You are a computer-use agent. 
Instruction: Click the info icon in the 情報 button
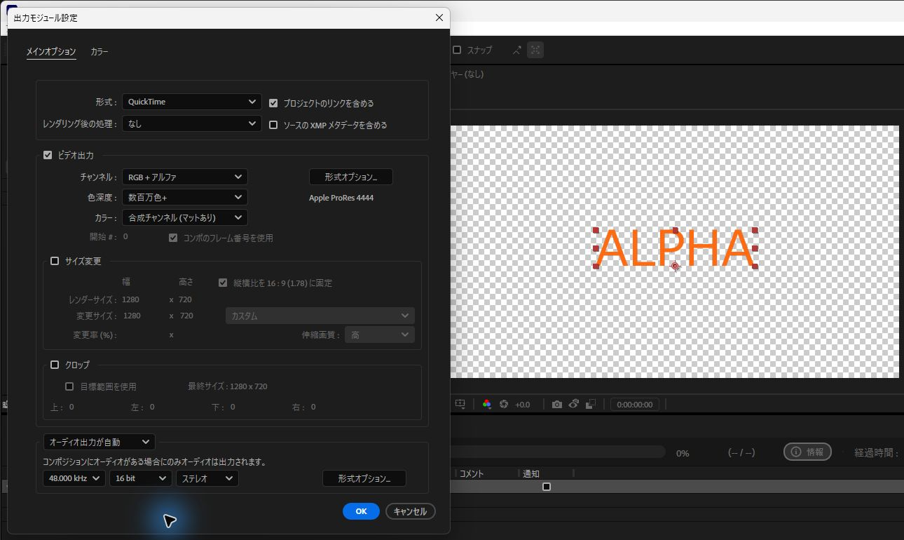tap(796, 452)
